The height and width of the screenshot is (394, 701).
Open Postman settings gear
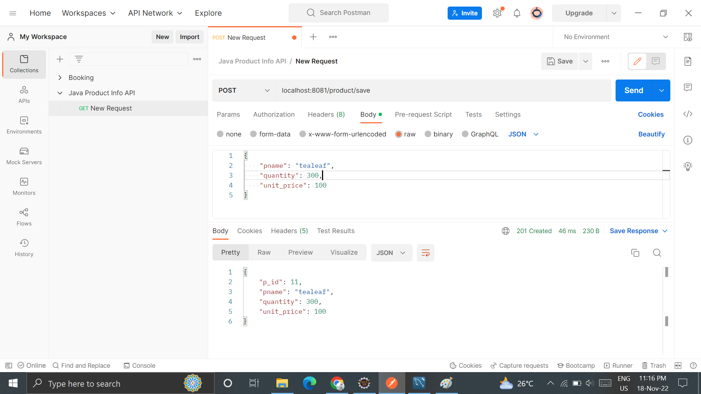497,13
